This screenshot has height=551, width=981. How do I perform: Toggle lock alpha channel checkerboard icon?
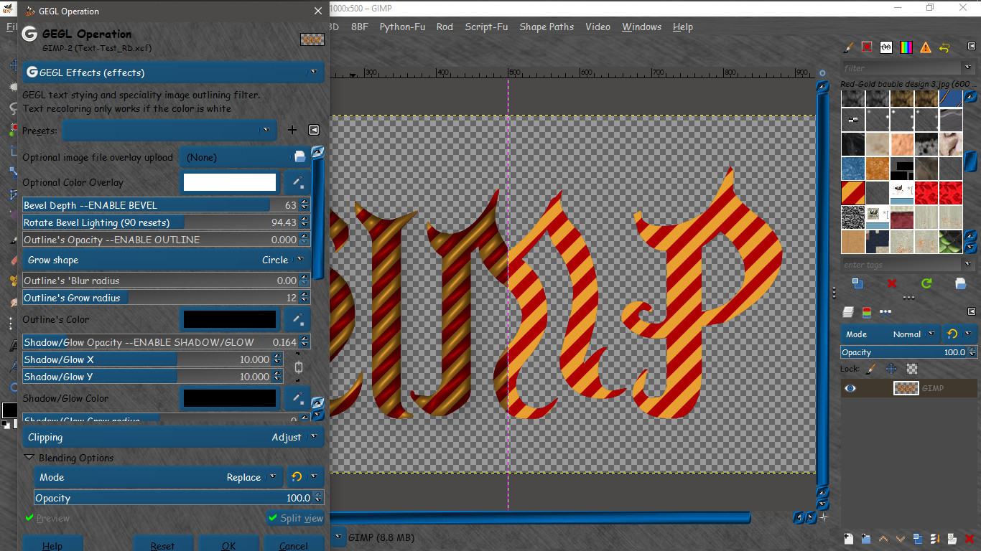pyautogui.click(x=912, y=369)
